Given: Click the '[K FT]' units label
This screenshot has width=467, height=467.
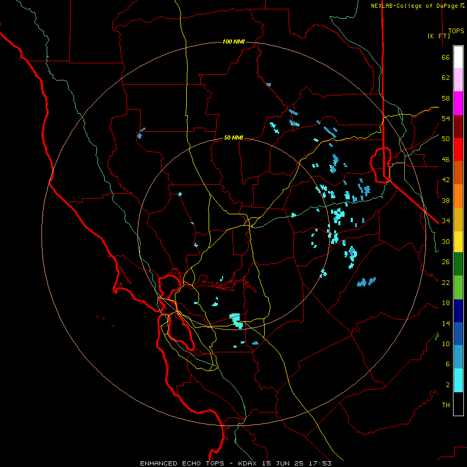Looking at the screenshot, I should pos(438,36).
